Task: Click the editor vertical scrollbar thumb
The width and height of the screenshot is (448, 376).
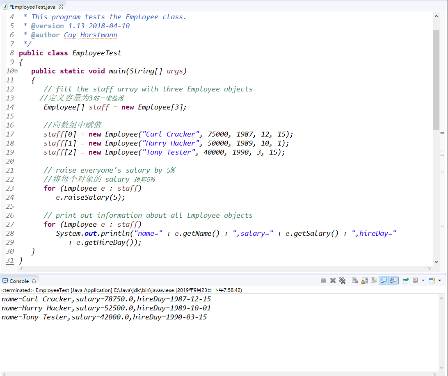Action: [x=436, y=80]
